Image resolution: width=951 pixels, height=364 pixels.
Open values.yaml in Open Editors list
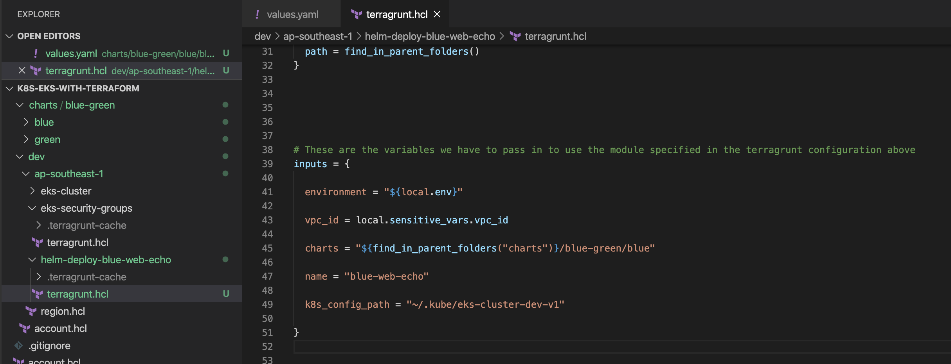(x=122, y=54)
